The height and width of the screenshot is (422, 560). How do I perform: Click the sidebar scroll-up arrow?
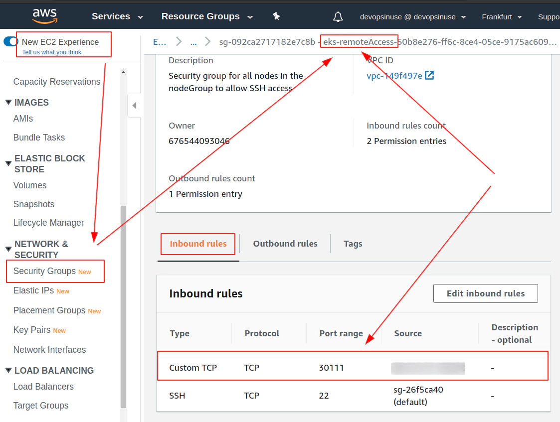click(x=124, y=72)
